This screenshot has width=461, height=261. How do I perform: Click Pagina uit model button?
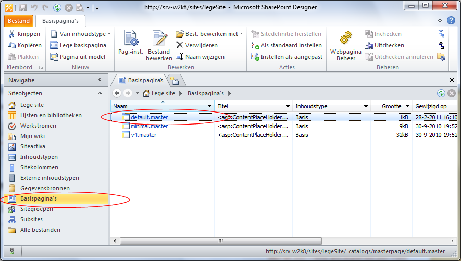[x=78, y=57]
